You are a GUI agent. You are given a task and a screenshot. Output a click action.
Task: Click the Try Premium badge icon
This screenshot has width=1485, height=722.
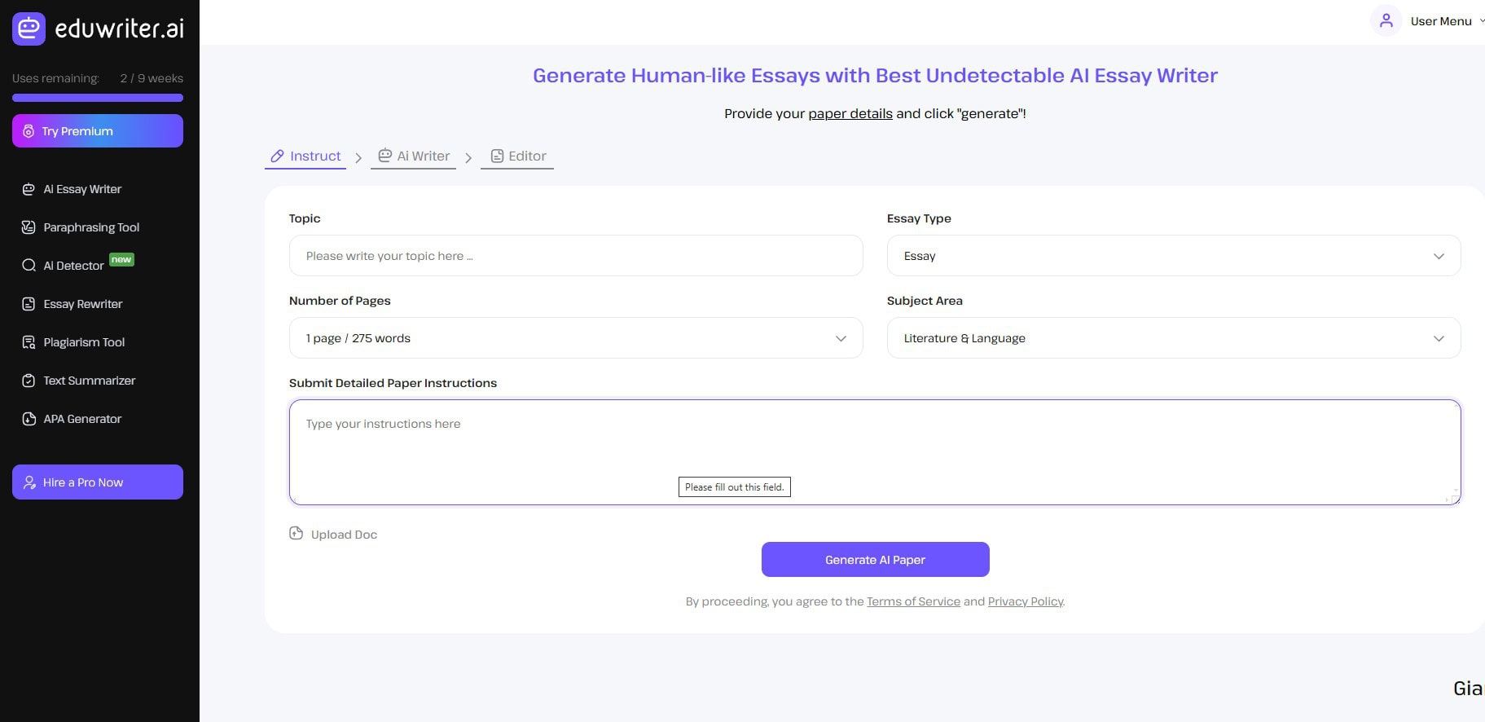tap(29, 131)
